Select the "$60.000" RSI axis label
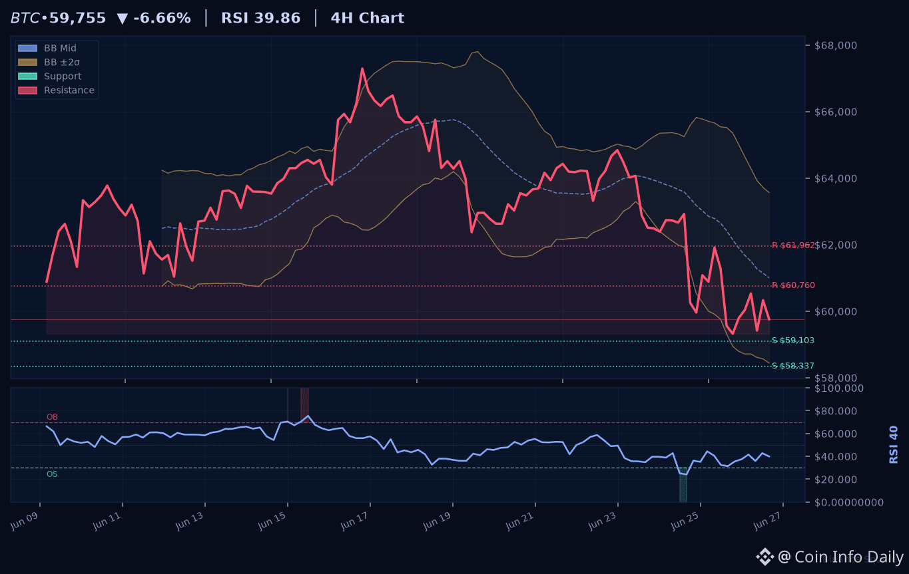This screenshot has width=909, height=574. [836, 434]
